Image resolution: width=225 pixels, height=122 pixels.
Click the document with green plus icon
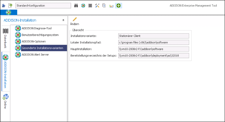click(x=10, y=5)
